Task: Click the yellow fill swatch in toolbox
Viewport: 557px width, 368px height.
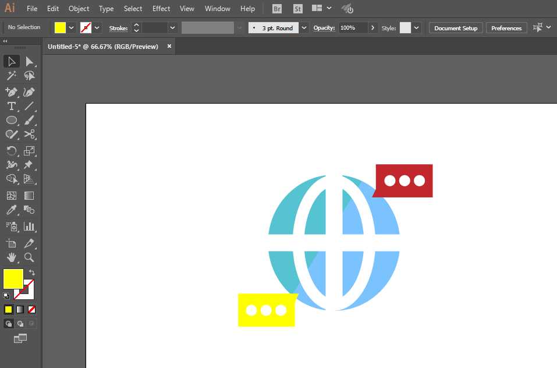Action: [x=13, y=279]
